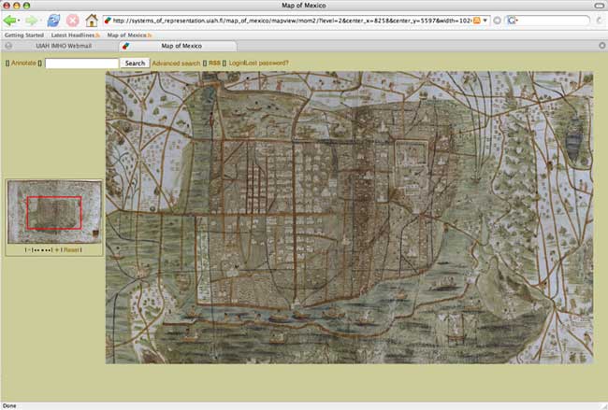Stop loading with the red X icon
The height and width of the screenshot is (410, 608).
[x=73, y=21]
